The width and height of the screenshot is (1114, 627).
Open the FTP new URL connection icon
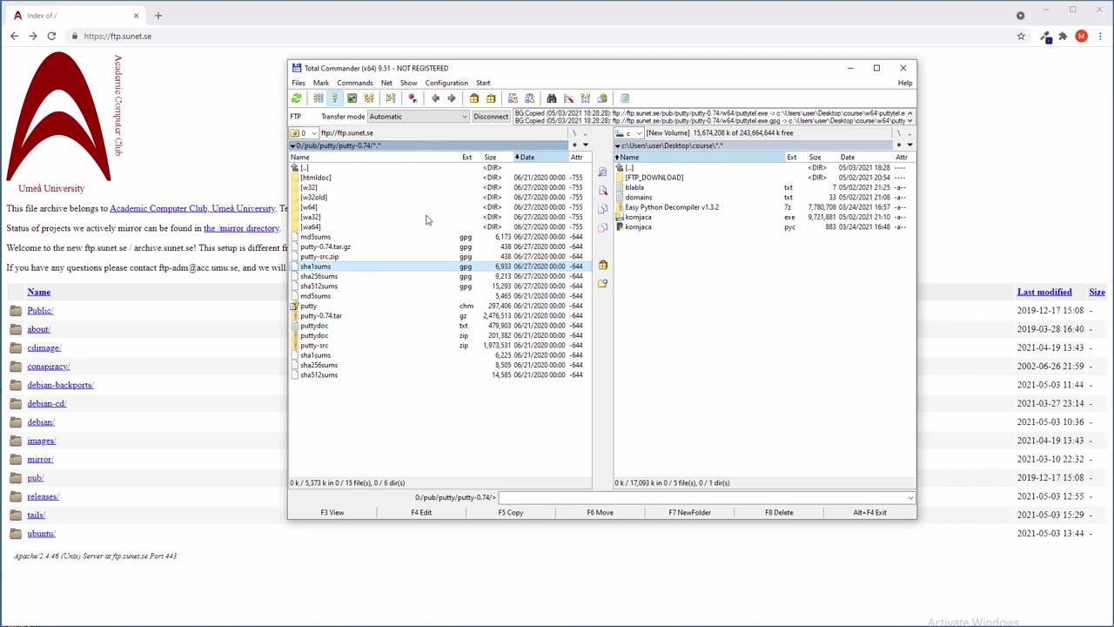coord(529,98)
